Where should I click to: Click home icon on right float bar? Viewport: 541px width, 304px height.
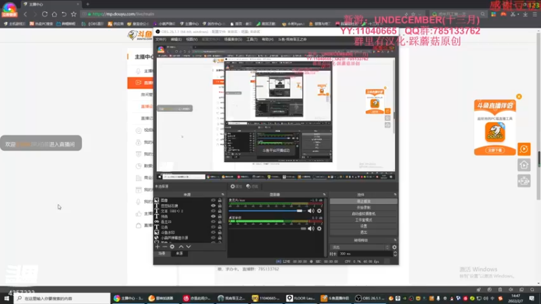tap(523, 165)
